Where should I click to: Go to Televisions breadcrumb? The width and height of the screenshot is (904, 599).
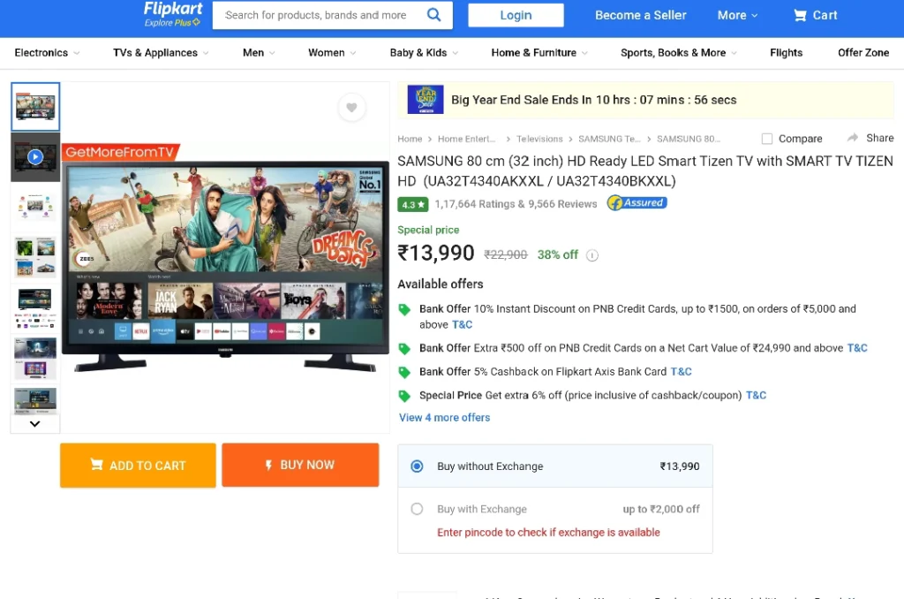[x=539, y=139]
